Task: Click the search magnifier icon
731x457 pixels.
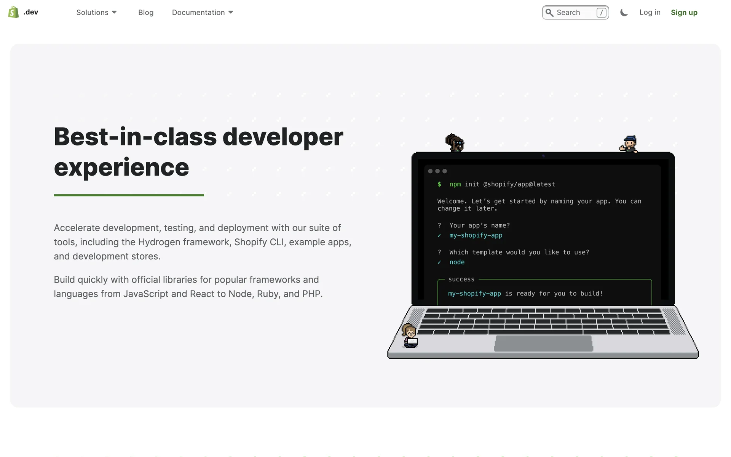Action: click(549, 13)
